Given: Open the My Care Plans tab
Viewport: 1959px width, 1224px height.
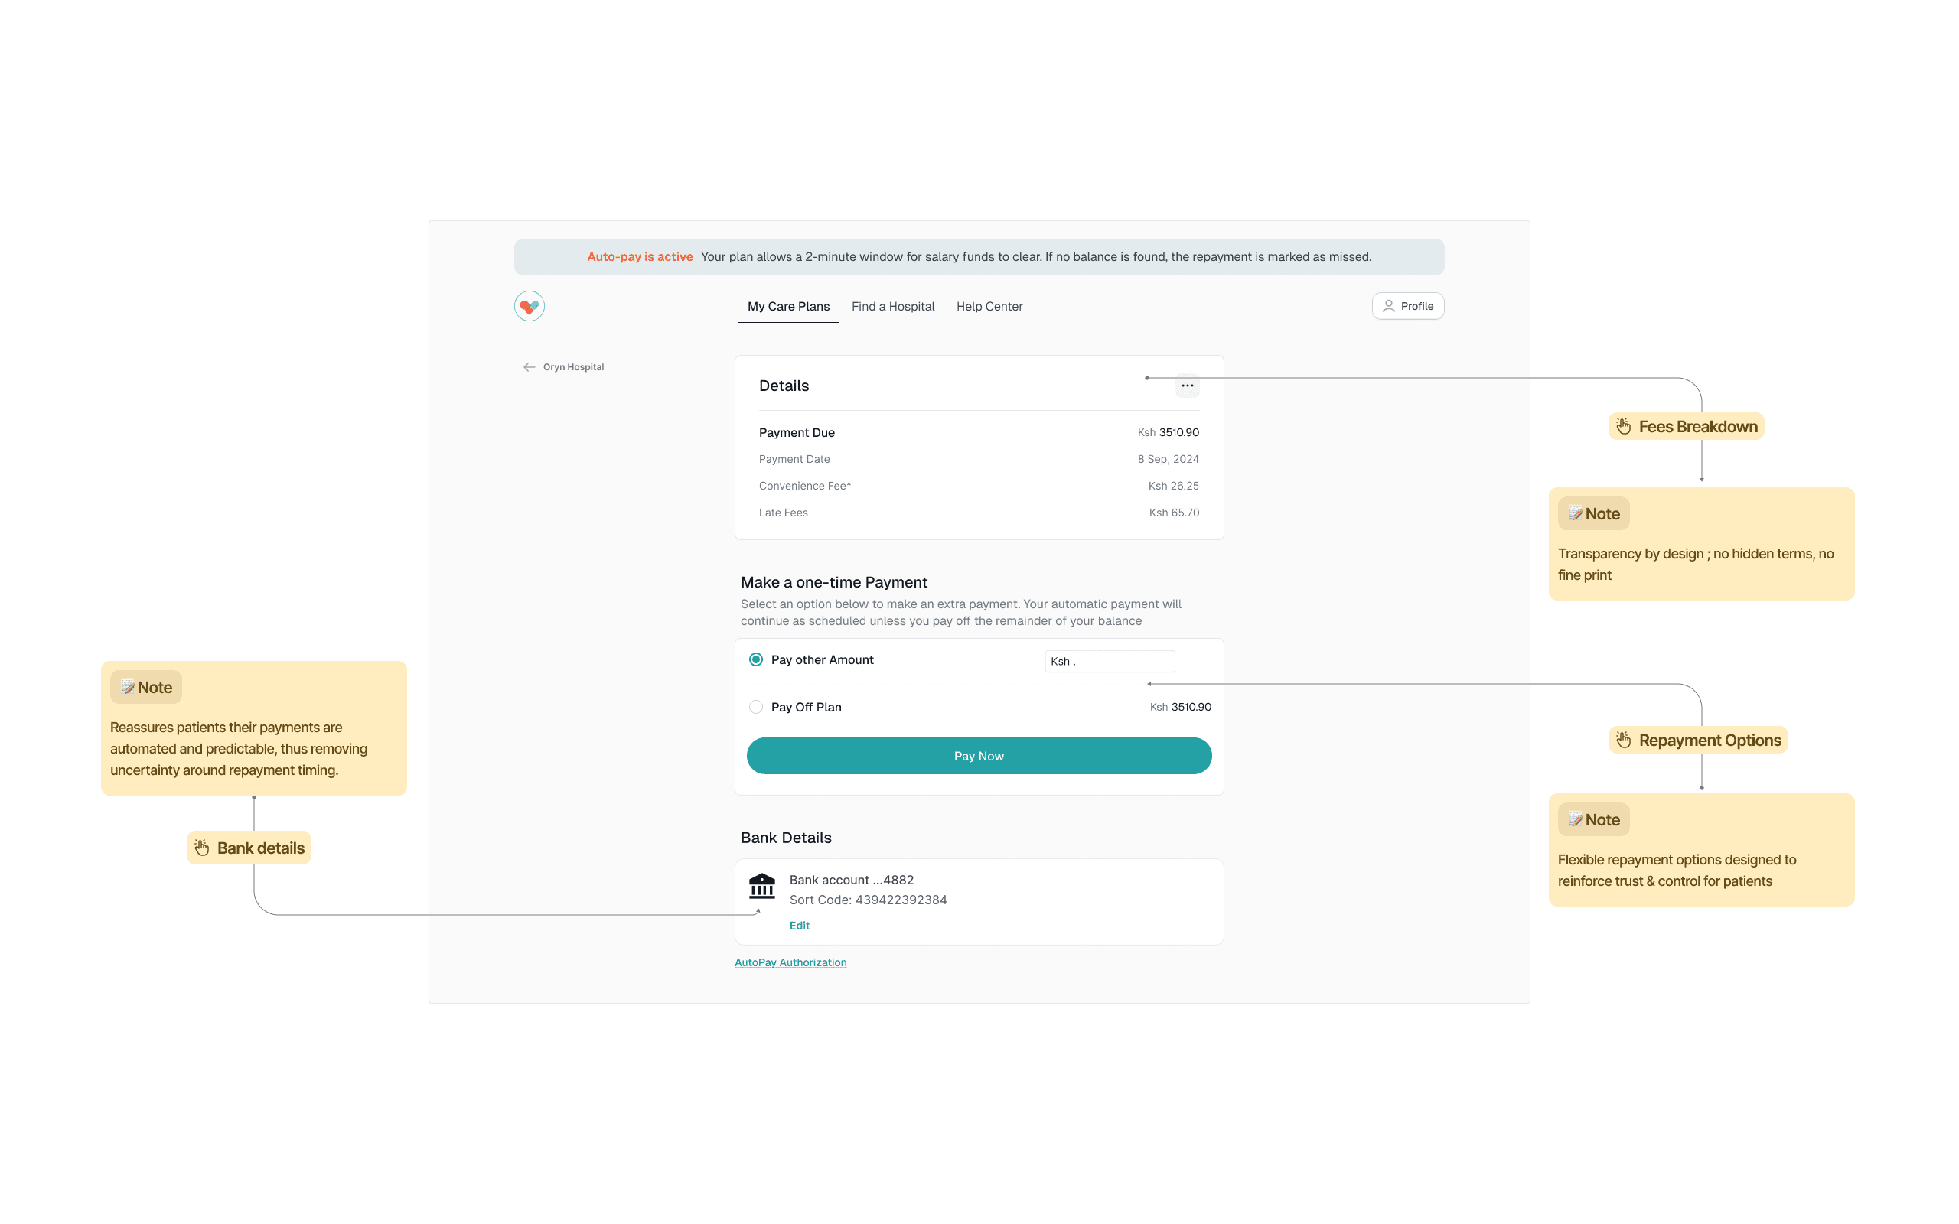Looking at the screenshot, I should click(x=787, y=307).
